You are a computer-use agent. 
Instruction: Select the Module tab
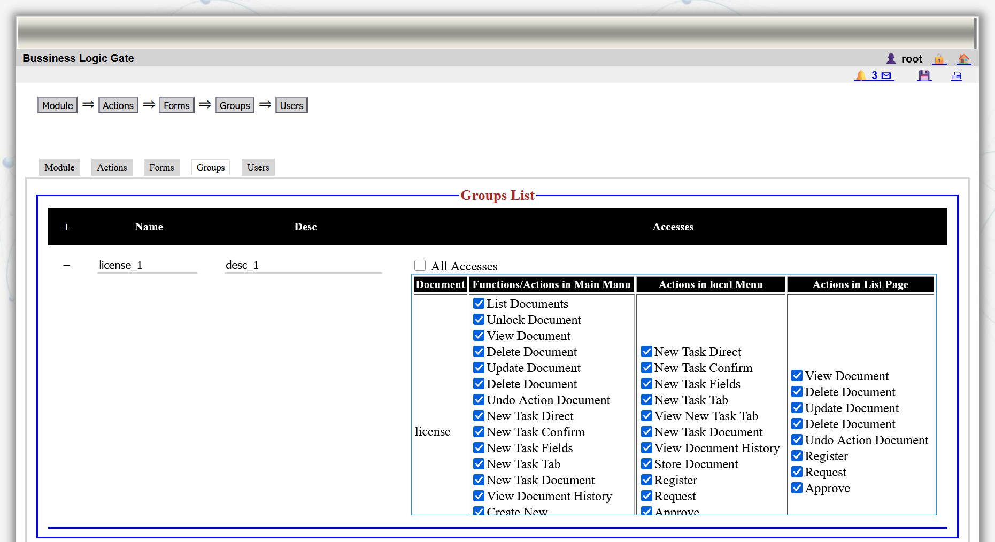pos(59,167)
